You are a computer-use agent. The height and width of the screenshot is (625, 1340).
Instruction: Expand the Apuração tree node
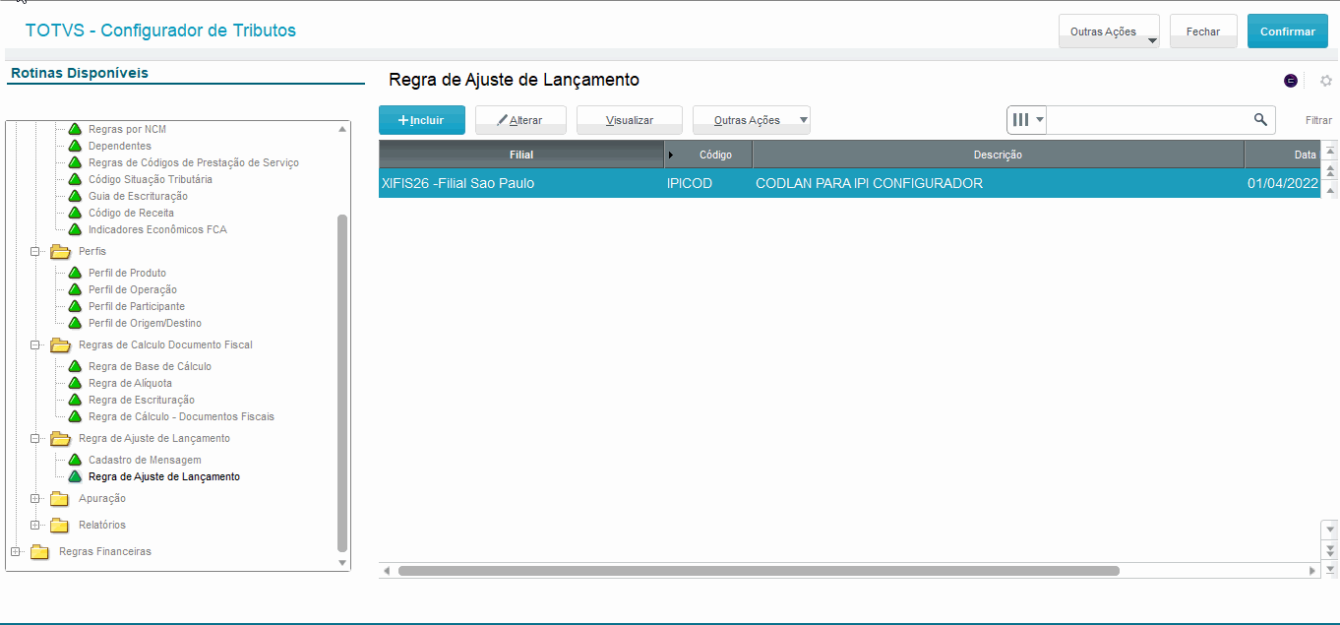click(34, 498)
